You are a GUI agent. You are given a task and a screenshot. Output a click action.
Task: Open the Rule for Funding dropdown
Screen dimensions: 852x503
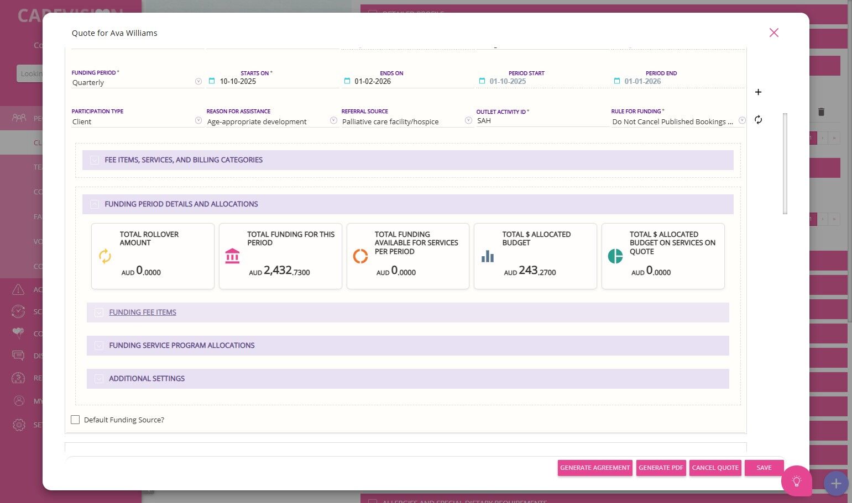coord(742,120)
